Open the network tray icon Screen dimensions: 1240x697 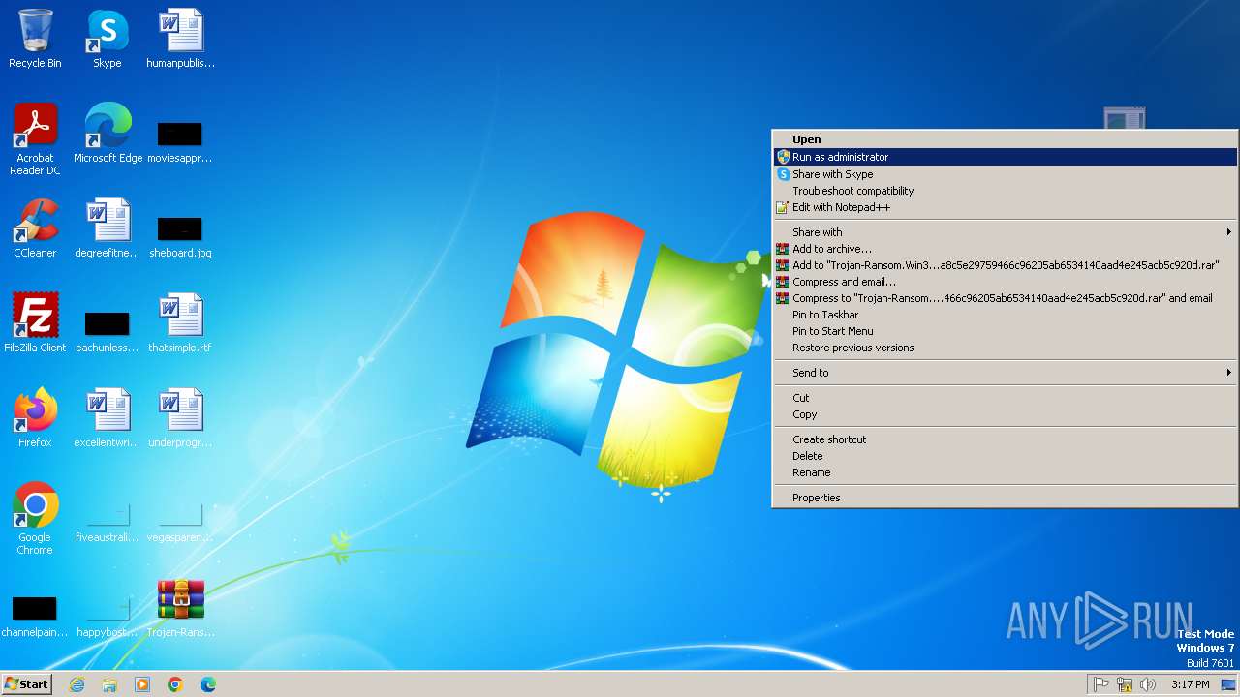click(1125, 684)
